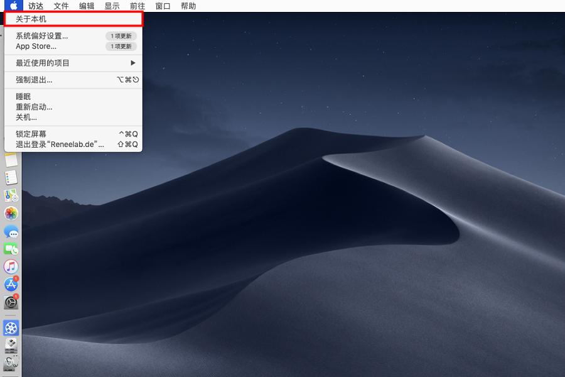This screenshot has width=565, height=377.
Task: Choose App Store… in Apple menu
Action: tap(73, 46)
